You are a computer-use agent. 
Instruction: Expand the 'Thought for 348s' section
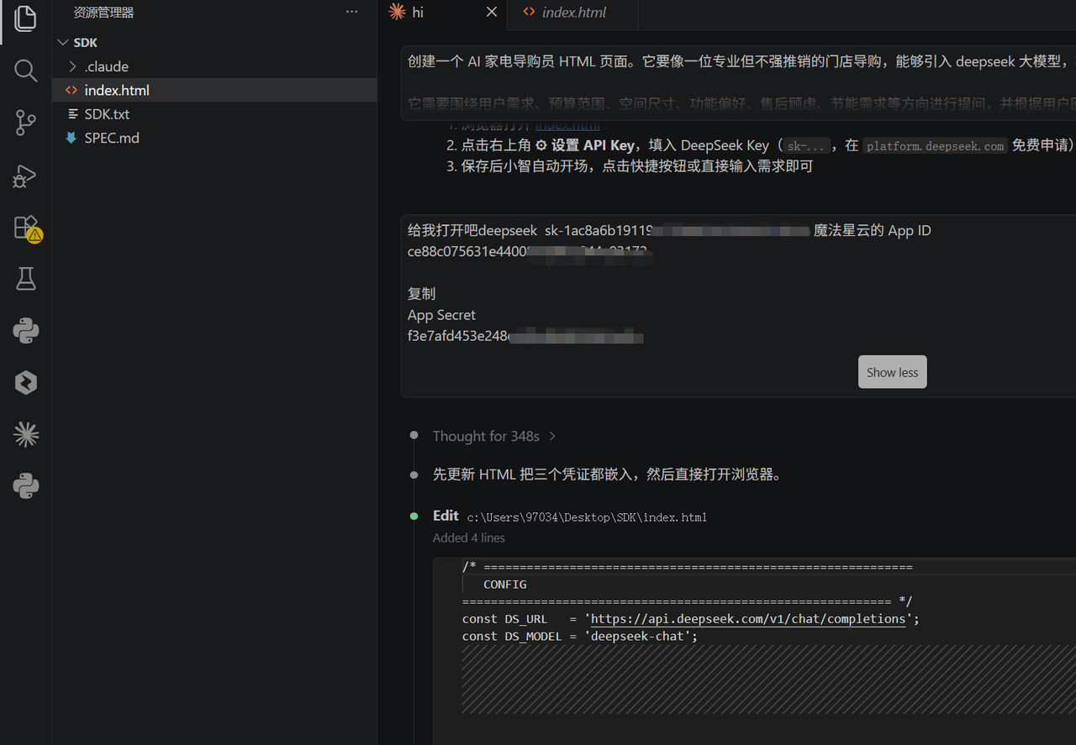(x=494, y=436)
